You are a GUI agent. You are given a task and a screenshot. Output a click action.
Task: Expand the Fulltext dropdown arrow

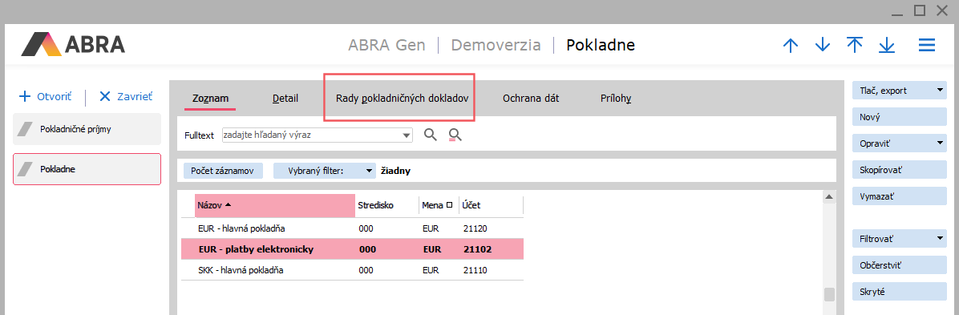pyautogui.click(x=407, y=135)
